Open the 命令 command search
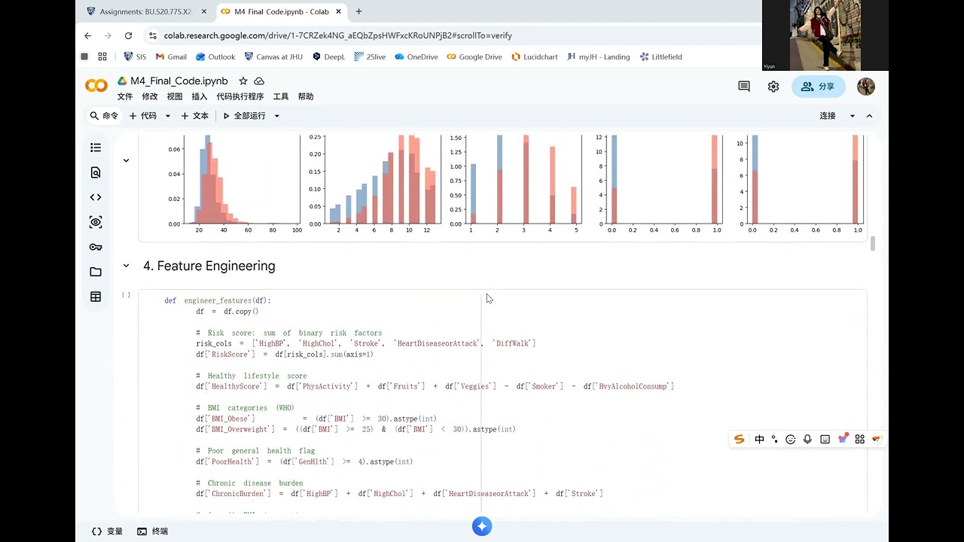Viewport: 964px width, 542px height. click(104, 116)
